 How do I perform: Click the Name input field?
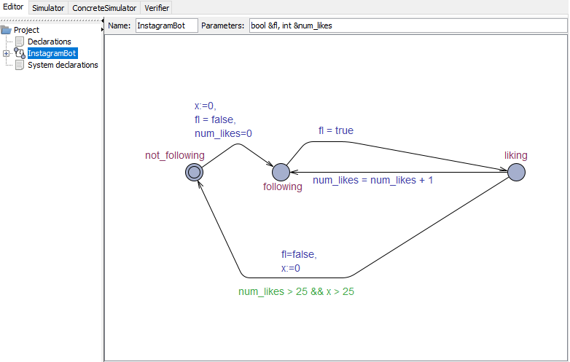[165, 25]
